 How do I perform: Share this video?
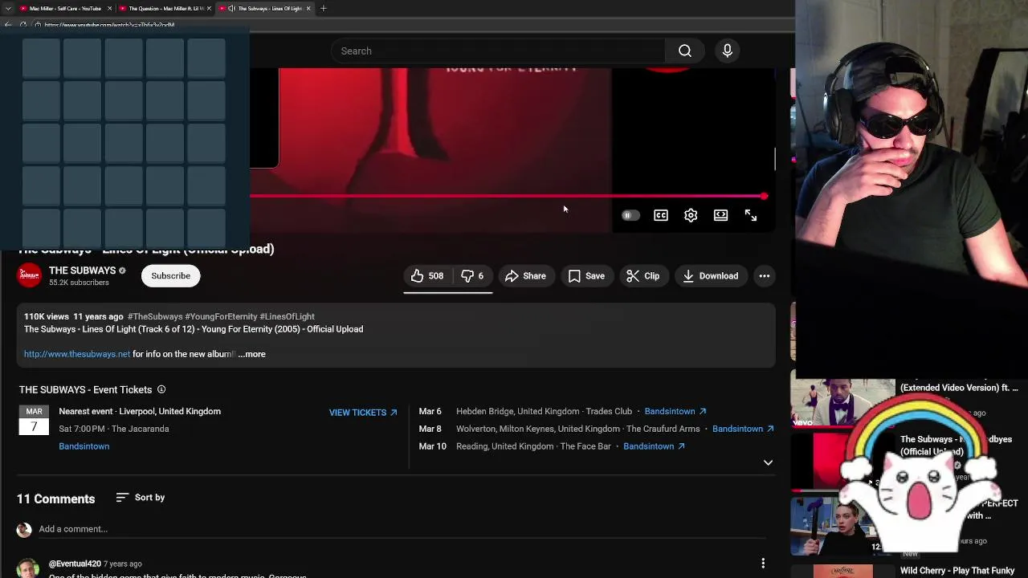(x=525, y=276)
